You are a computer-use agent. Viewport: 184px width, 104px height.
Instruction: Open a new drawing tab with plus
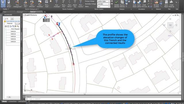pyautogui.click(x=45, y=12)
